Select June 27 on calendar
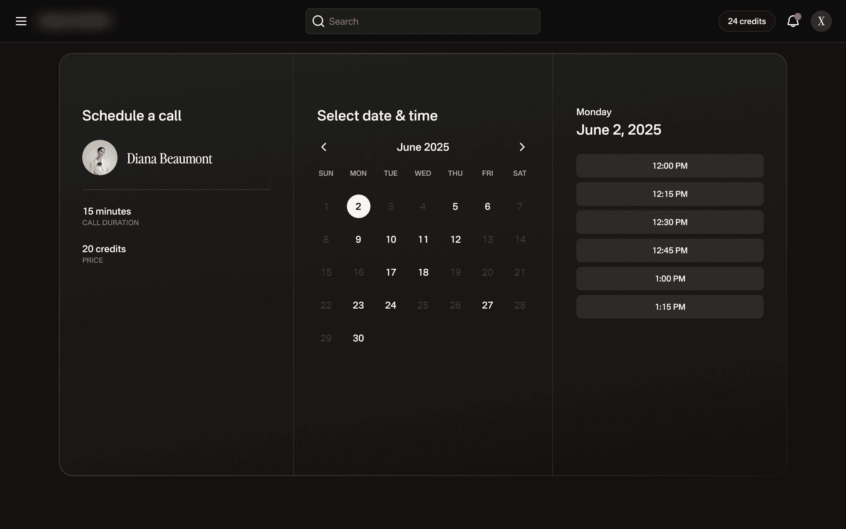Viewport: 846px width, 529px height. click(x=487, y=305)
